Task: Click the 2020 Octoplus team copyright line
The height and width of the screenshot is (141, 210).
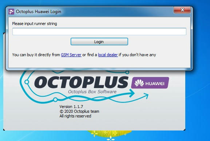Action: [x=79, y=111]
